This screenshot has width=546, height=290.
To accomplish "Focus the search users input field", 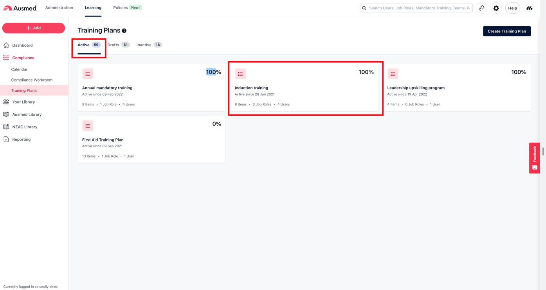I will 419,8.
